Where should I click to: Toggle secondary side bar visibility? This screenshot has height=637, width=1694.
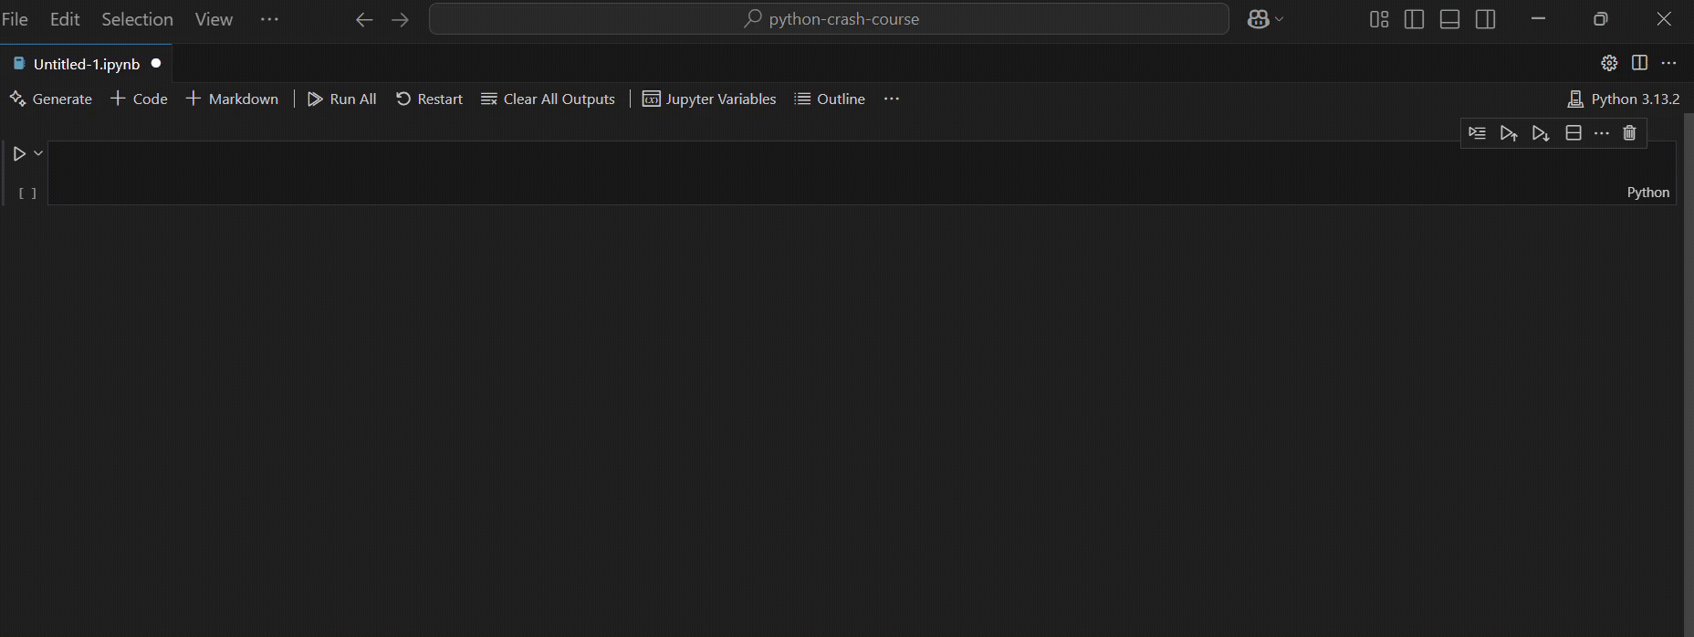click(1485, 19)
